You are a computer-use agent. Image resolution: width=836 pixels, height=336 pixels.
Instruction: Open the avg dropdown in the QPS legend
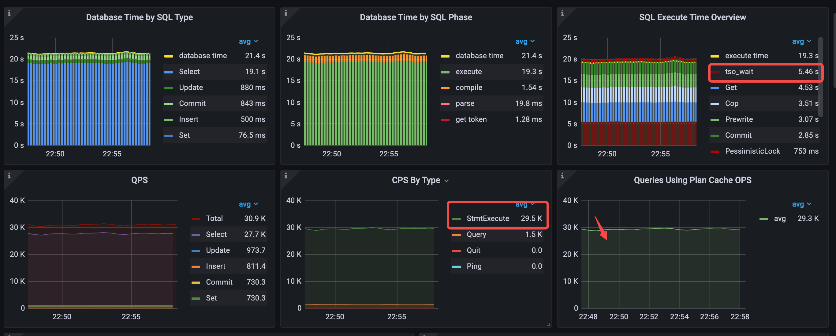248,204
